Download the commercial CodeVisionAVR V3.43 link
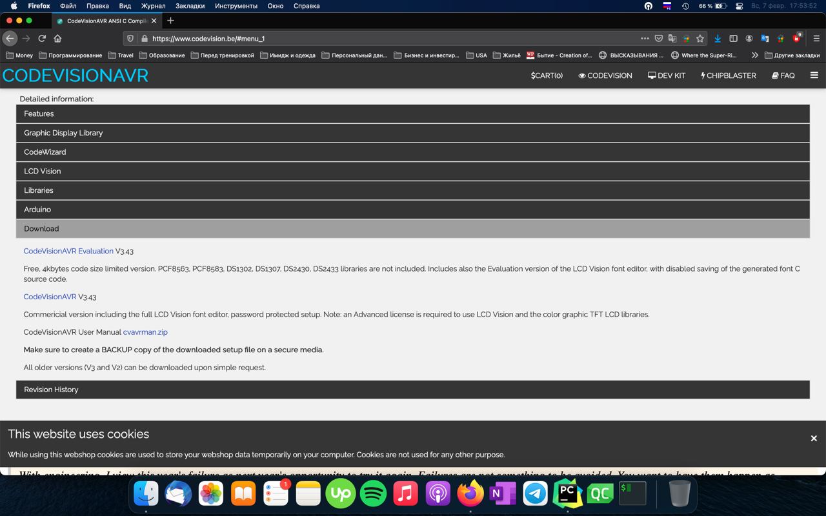The image size is (826, 516). [x=50, y=297]
